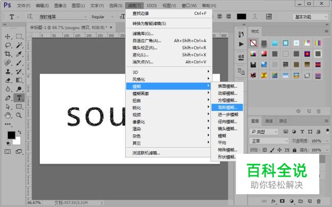The image size is (332, 207).
Task: Select the Move tool
Action: pyautogui.click(x=8, y=37)
